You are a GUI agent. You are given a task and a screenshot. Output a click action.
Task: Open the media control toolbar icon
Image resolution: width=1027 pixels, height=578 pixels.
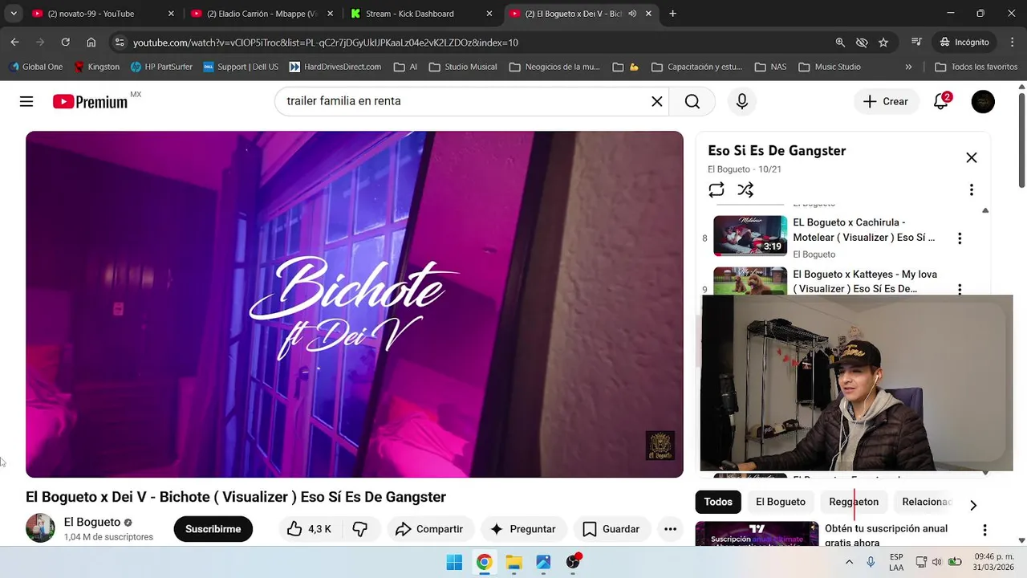tap(917, 42)
